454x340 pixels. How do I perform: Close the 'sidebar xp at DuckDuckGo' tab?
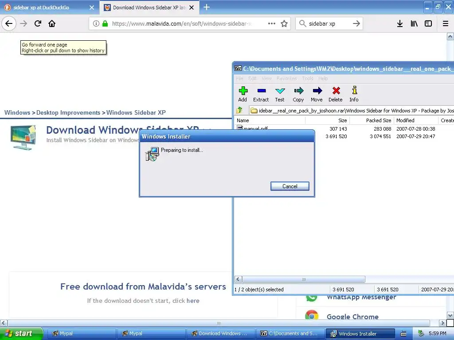[92, 8]
